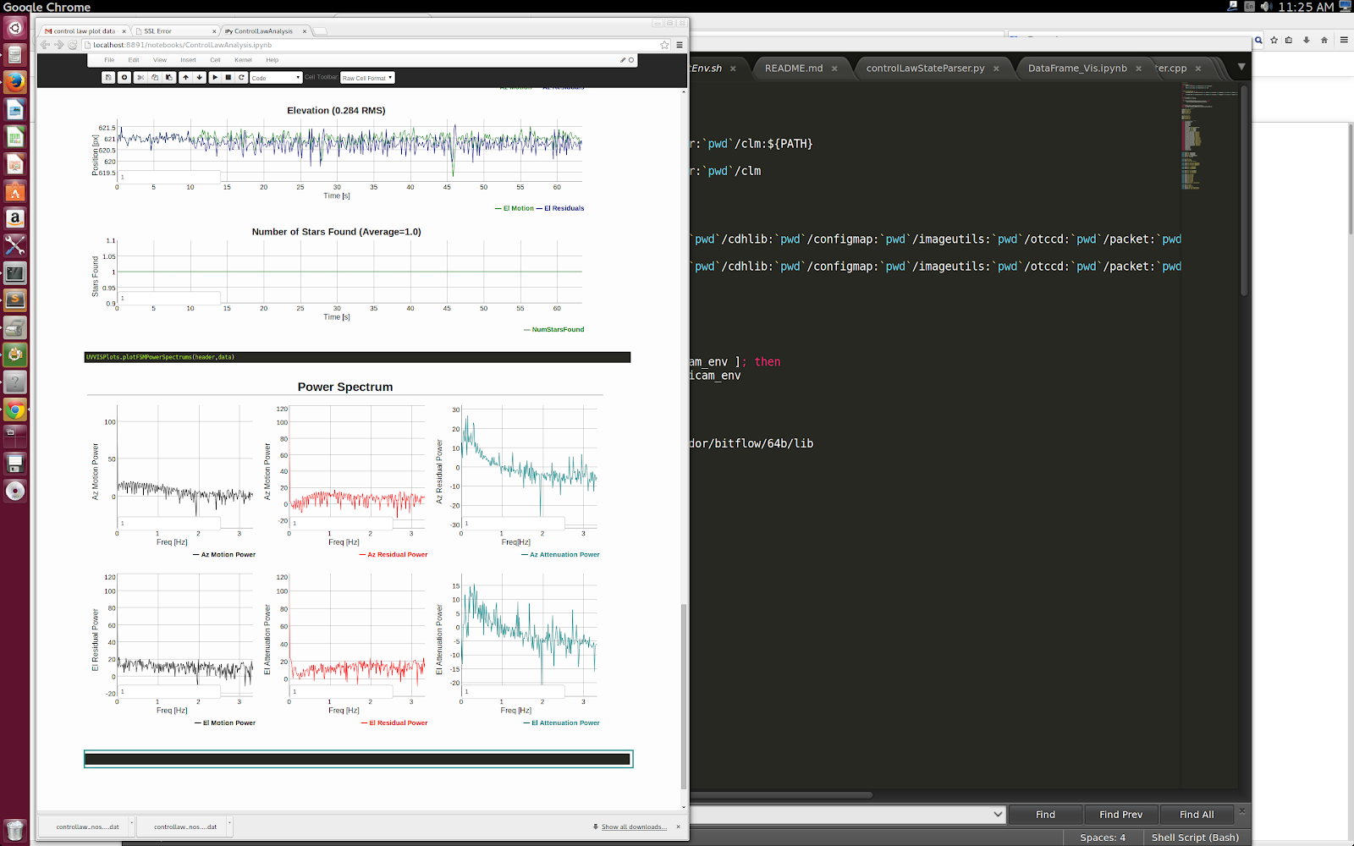Paste cell using the notebook toolbar icon
The image size is (1354, 846).
169,78
